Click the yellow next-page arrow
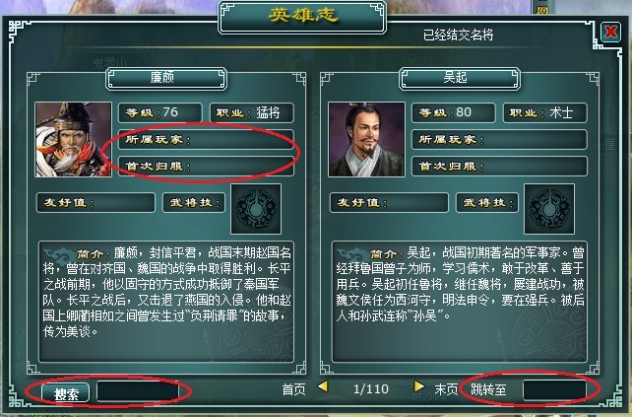Viewport: 632px width, 417px height. [x=419, y=386]
